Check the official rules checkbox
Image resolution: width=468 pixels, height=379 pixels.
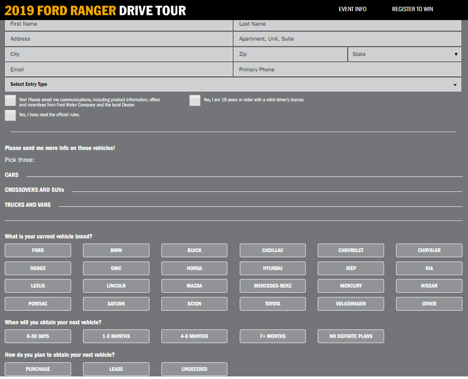click(10, 116)
